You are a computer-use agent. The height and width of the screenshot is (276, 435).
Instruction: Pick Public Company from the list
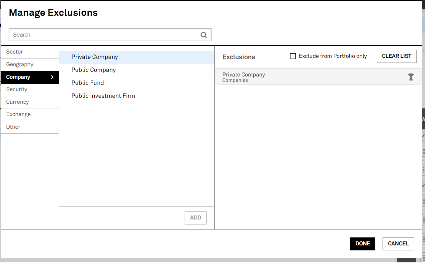tap(94, 70)
